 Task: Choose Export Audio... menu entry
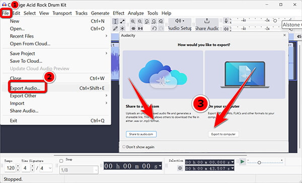coord(56,88)
